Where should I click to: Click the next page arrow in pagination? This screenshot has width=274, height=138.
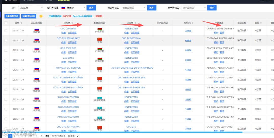(26, 136)
